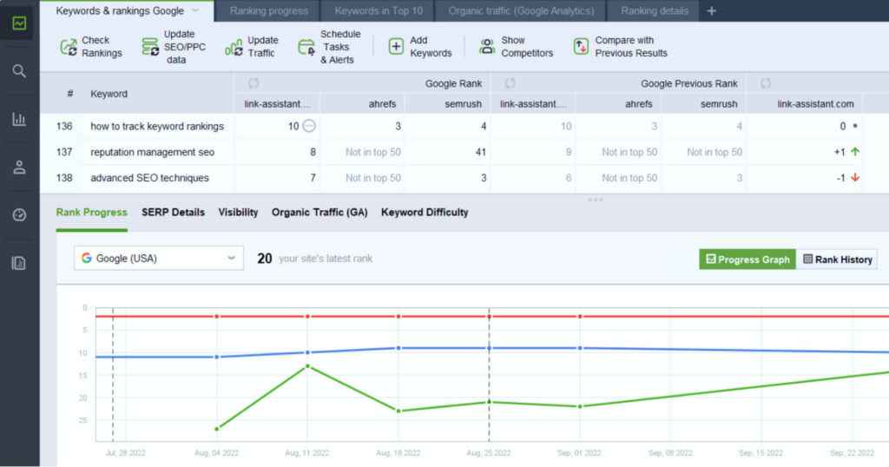The image size is (889, 467).
Task: Click the Check Rankings toolbar icon
Action: [x=69, y=47]
